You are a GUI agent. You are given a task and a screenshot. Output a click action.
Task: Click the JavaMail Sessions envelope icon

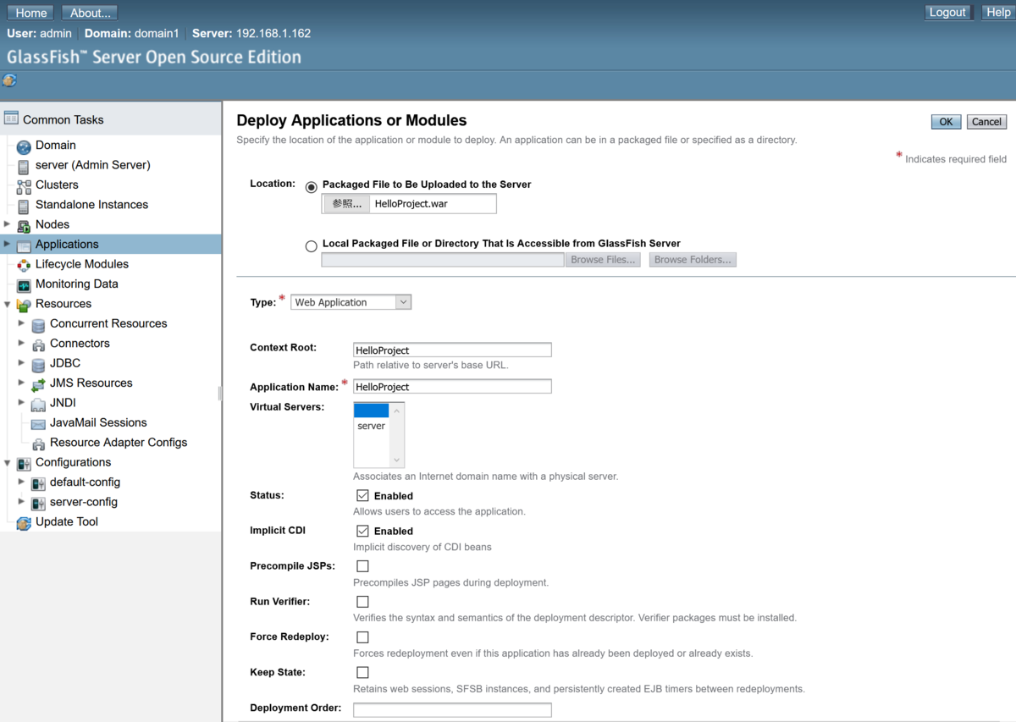pos(38,423)
